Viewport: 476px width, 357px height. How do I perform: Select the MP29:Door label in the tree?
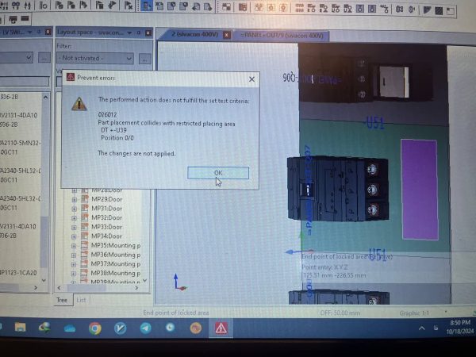[x=106, y=199]
